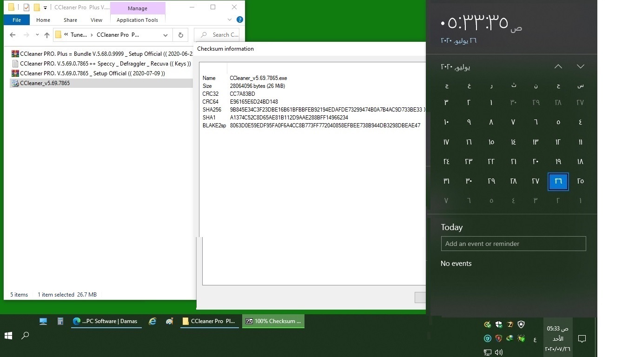
Task: Select the highlighted today date ٢٦ in calendar
Action: pos(558,181)
